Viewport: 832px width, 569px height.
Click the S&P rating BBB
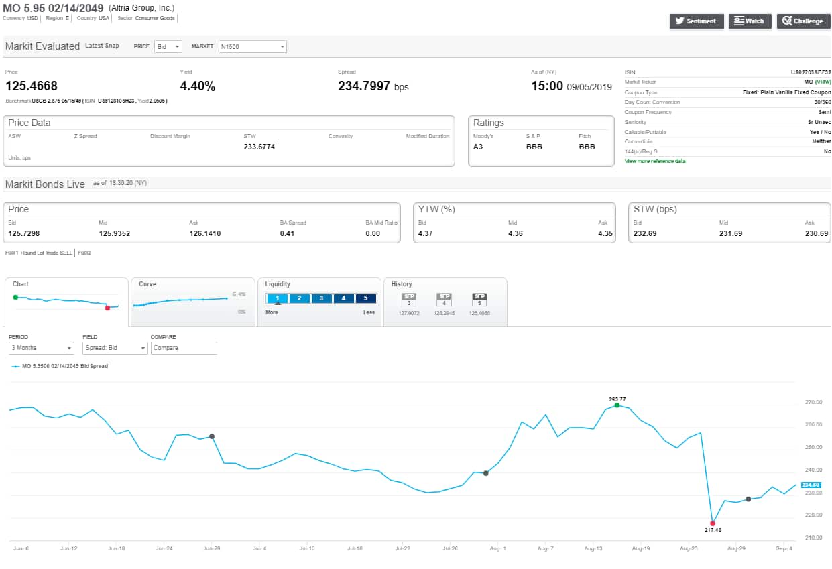(x=534, y=147)
